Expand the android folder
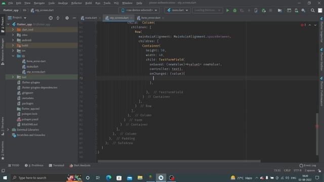The height and width of the screenshot is (182, 324). 13,40
